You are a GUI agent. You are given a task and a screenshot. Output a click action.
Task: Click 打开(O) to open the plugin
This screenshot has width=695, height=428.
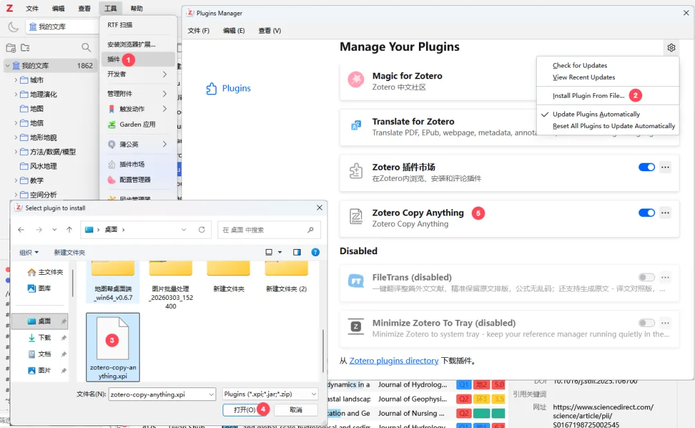pos(245,410)
